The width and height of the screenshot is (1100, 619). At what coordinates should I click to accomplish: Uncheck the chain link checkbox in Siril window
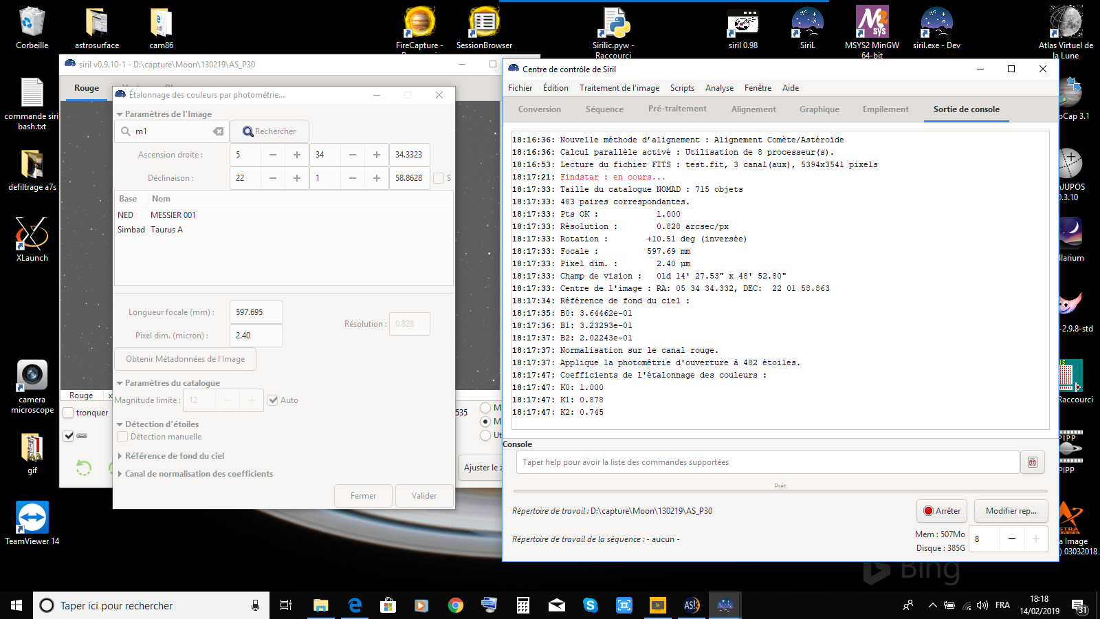point(69,435)
